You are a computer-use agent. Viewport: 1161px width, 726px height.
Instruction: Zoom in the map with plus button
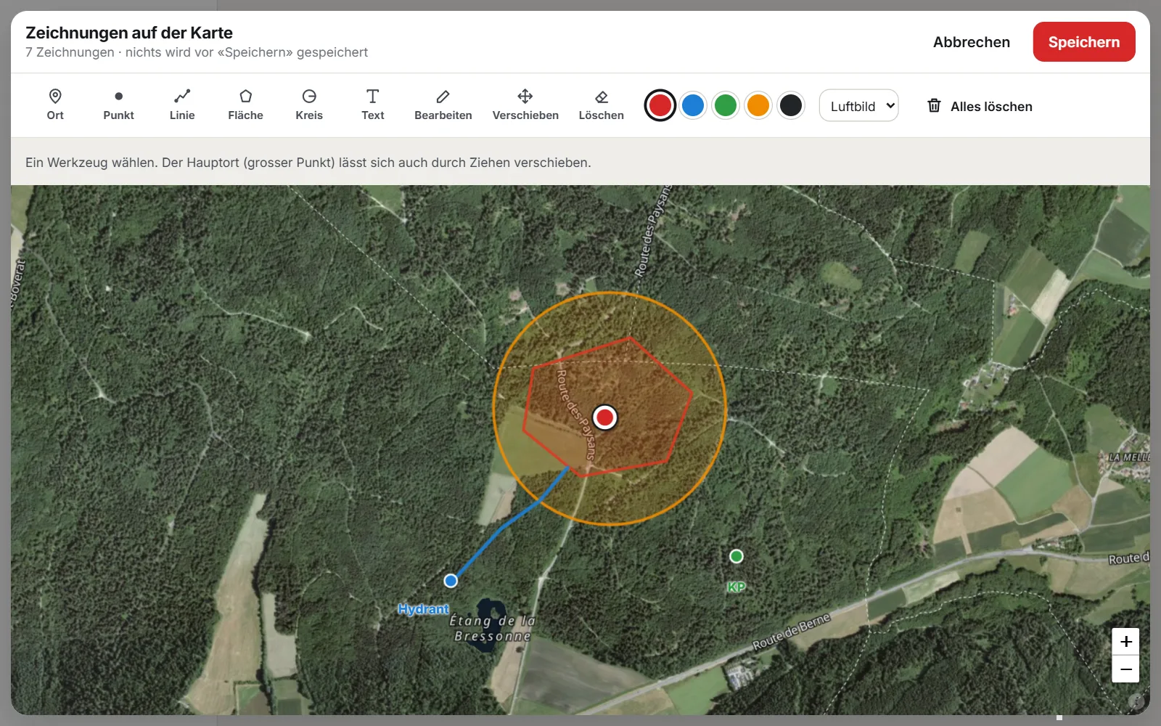coord(1125,642)
